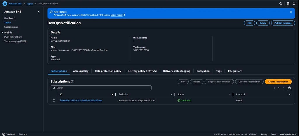Open the Integrations tab
The height and width of the screenshot is (136, 299).
coord(235,71)
